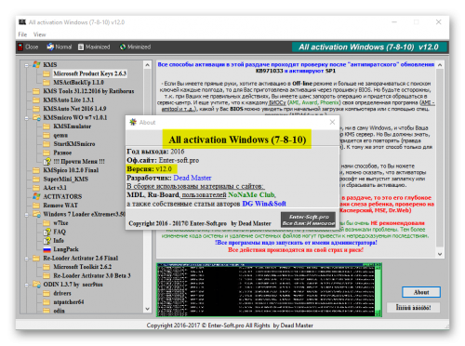Viewport: 465px width, 346px height.
Task: Click the folder icon beside KMSAuto Net 2016
Action: (x=36, y=109)
